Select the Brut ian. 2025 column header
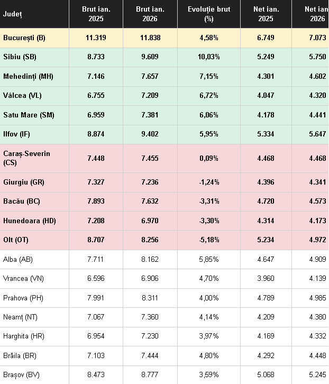329x384 pixels. click(x=95, y=14)
